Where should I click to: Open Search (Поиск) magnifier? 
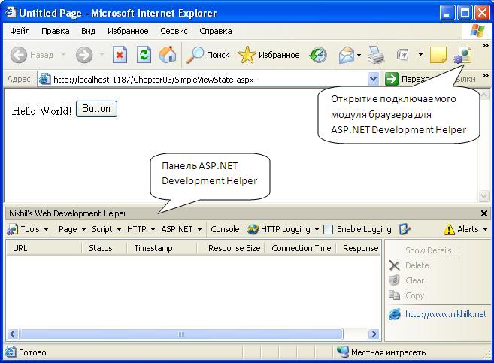tap(195, 55)
